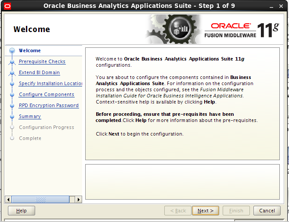Viewport: 289px width, 222px height.
Task: Click the Prerequisite Checks step node icon
Action: 12,62
